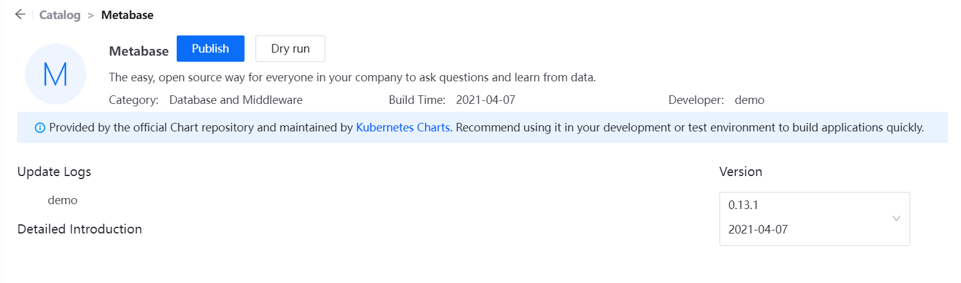Click the demo update log entry
Image resolution: width=961 pixels, height=283 pixels.
[x=62, y=200]
